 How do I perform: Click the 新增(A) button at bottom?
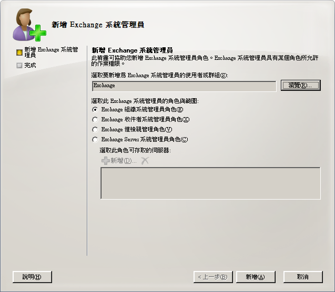[256, 277]
